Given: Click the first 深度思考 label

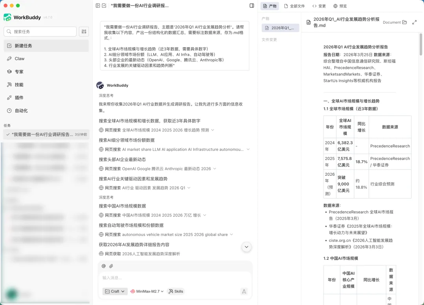Looking at the screenshot, I should click(106, 96).
